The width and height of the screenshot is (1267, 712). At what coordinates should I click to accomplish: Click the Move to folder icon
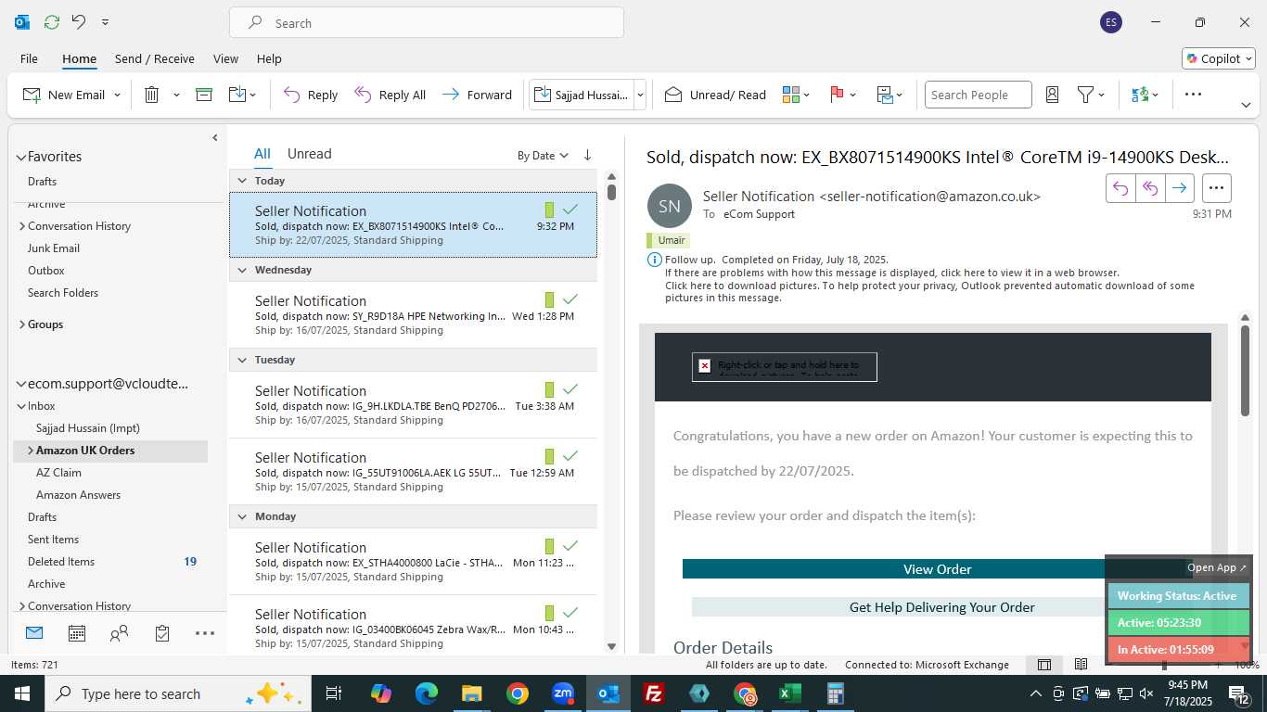[237, 95]
